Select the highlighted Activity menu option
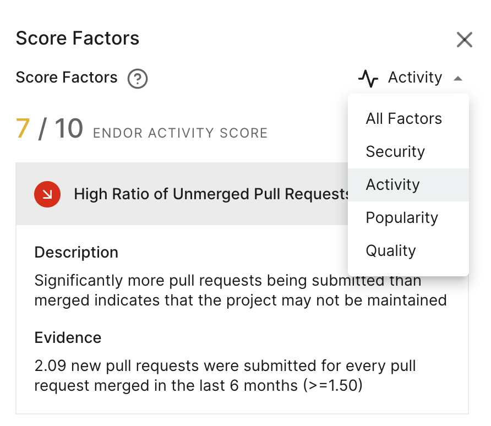This screenshot has height=426, width=491. (392, 185)
